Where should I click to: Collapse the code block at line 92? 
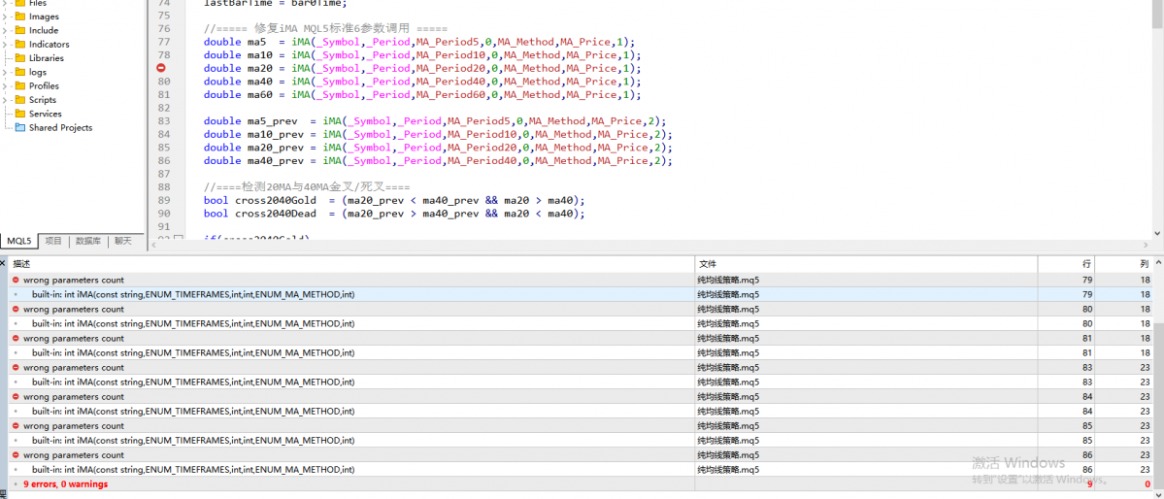coord(179,238)
